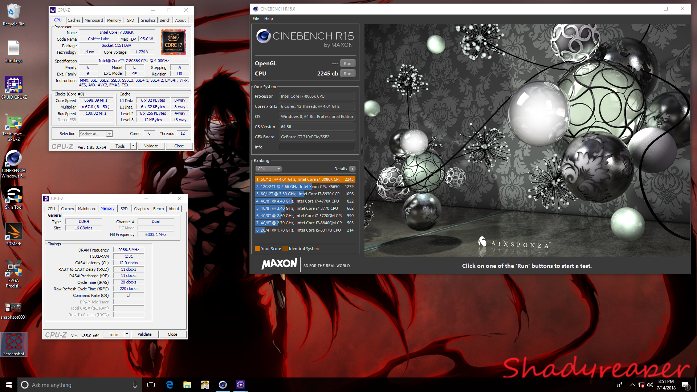This screenshot has width=697, height=392.
Task: Switch to Caches tab in top CPU-Z
Action: [x=74, y=20]
